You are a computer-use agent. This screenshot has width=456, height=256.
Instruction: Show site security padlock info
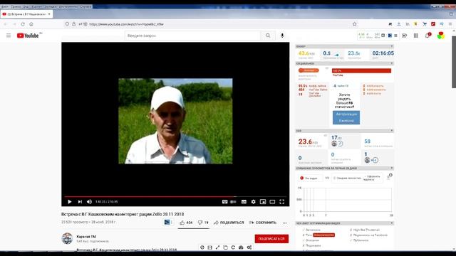[x=74, y=24]
